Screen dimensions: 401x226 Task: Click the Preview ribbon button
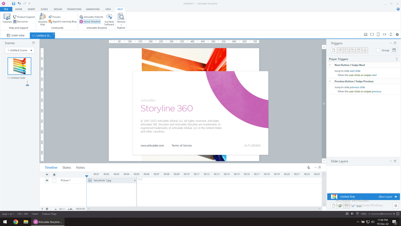pyautogui.click(x=121, y=18)
